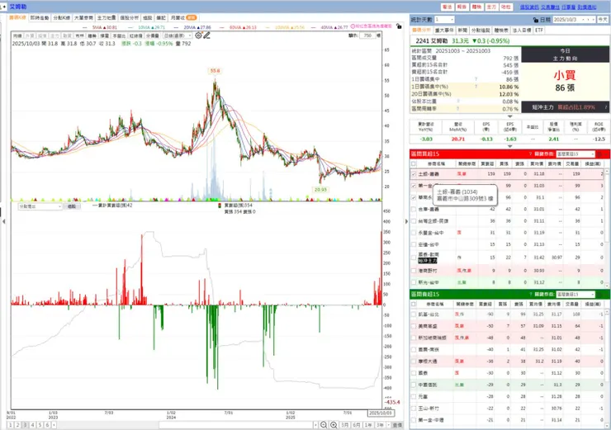The height and width of the screenshot is (430, 611).
Task: Open the 分點進出 indicator dropdown
Action: click(40, 206)
